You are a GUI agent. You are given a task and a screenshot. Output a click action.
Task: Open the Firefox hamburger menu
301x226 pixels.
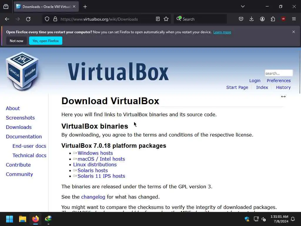[294, 19]
